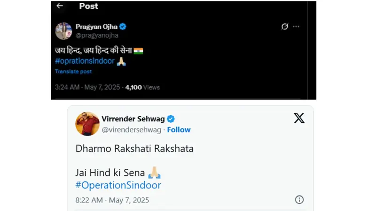Screen dimensions: 376x211
Task: Follow Virrender Sehwag
Action: (179, 129)
